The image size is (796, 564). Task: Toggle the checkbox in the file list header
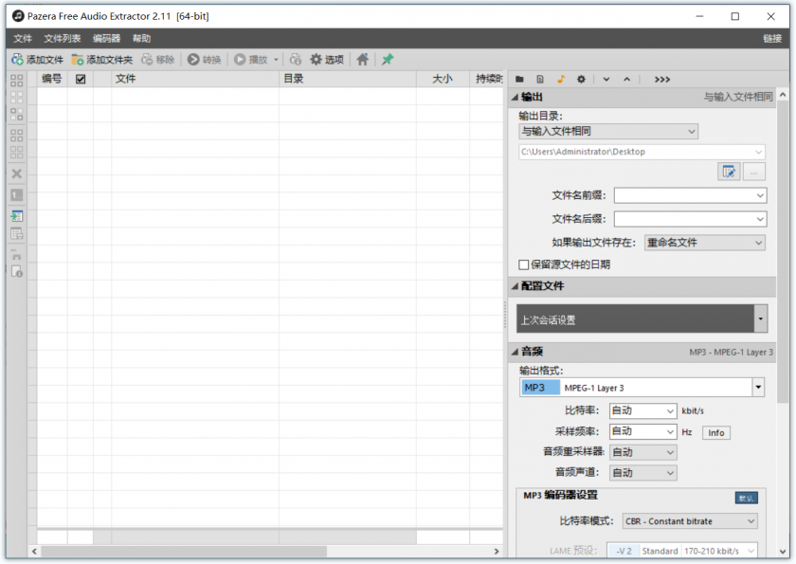(81, 80)
